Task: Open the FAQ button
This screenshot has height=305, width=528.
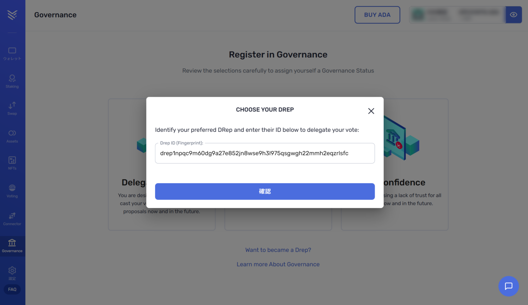Action: (x=12, y=290)
